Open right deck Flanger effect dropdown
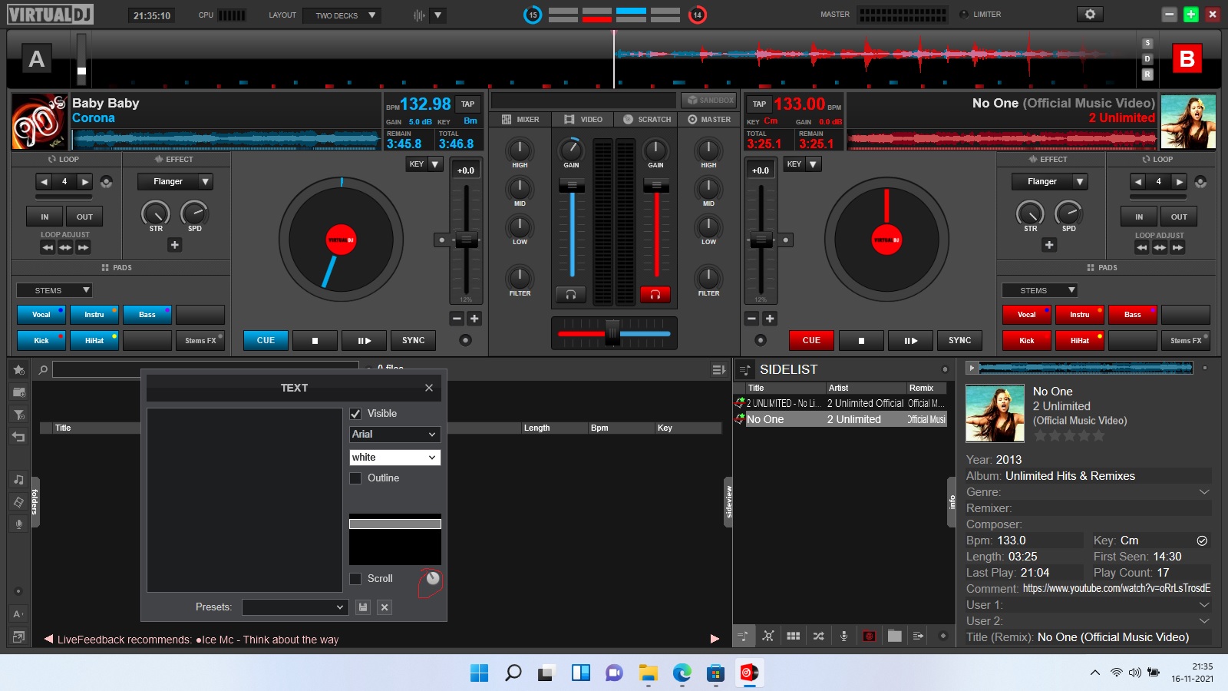Image resolution: width=1228 pixels, height=691 pixels. pyautogui.click(x=1049, y=182)
